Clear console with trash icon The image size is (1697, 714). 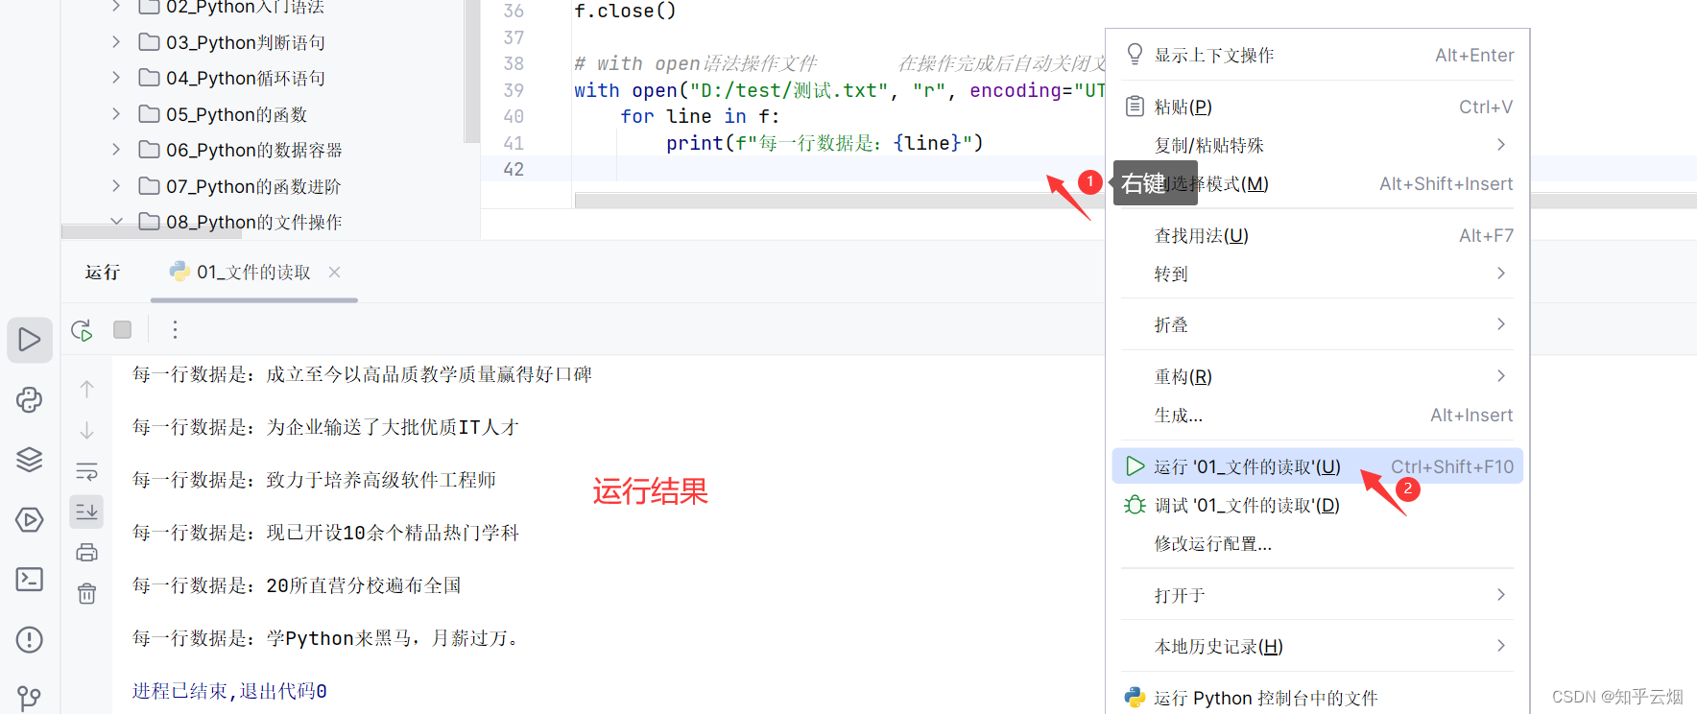point(87,594)
